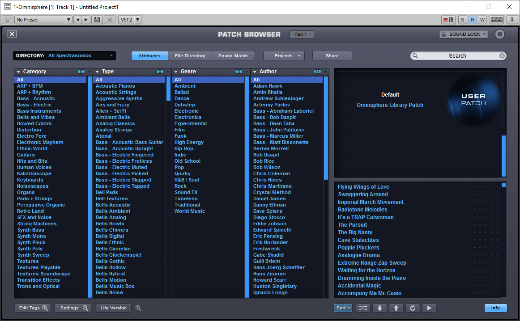The width and height of the screenshot is (520, 321).
Task: Click the VST2 button
Action: (126, 20)
